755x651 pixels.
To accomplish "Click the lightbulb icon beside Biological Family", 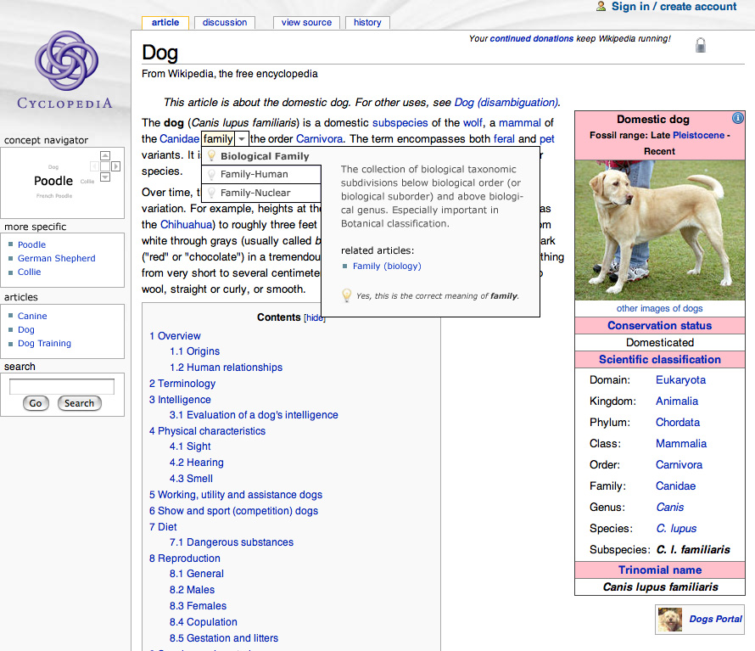I will 211,155.
